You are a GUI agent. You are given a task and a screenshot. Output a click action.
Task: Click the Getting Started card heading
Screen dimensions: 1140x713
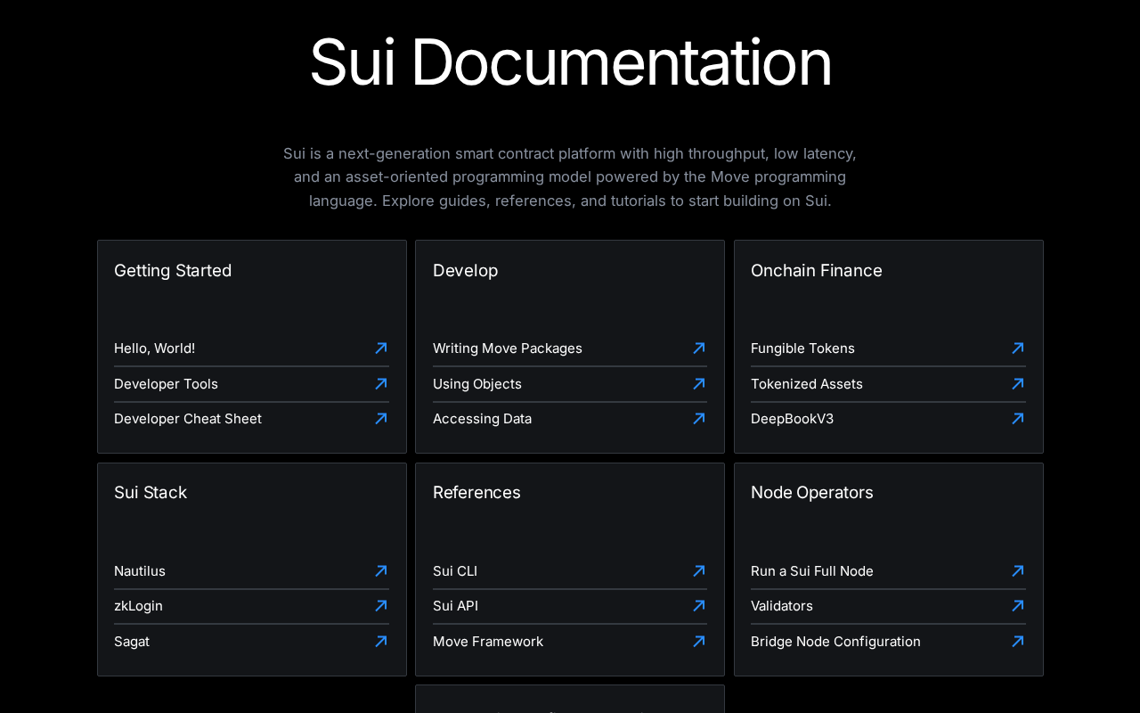(x=173, y=271)
